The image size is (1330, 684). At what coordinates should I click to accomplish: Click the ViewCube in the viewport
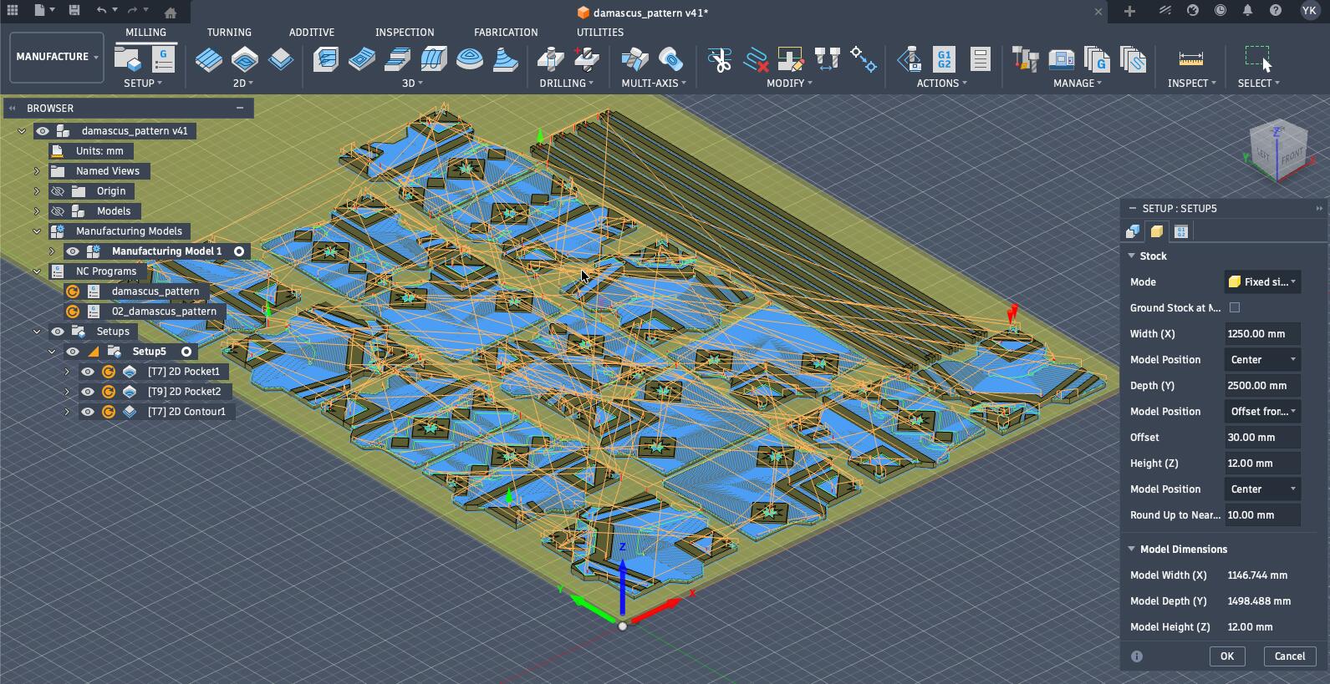click(1277, 150)
